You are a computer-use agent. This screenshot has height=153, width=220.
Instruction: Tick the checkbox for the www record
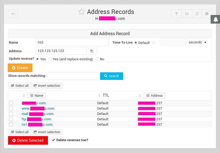coord(11,109)
